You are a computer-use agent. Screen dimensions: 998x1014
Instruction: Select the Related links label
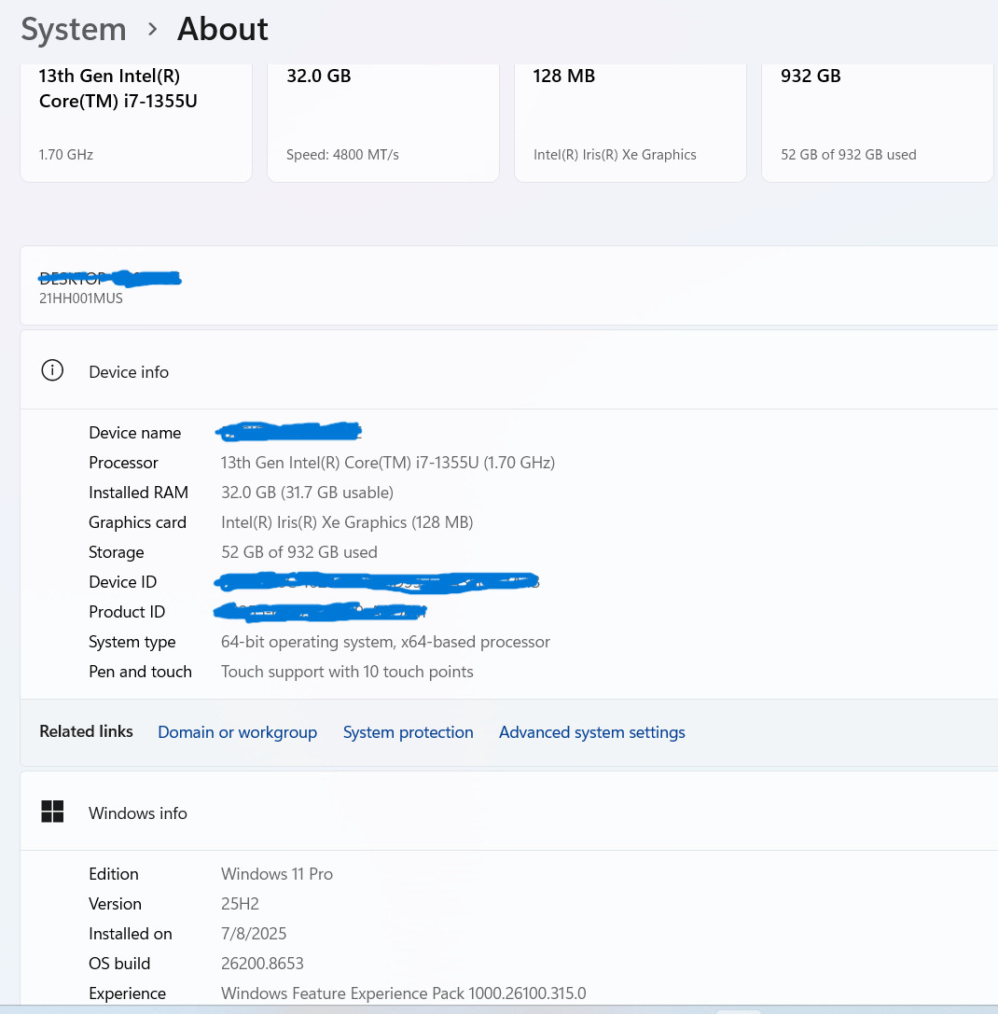coord(86,731)
